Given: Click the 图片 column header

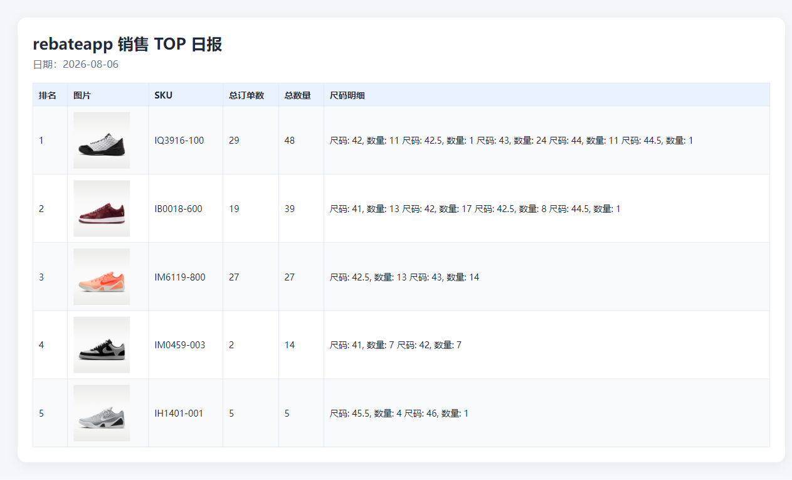Looking at the screenshot, I should [82, 95].
